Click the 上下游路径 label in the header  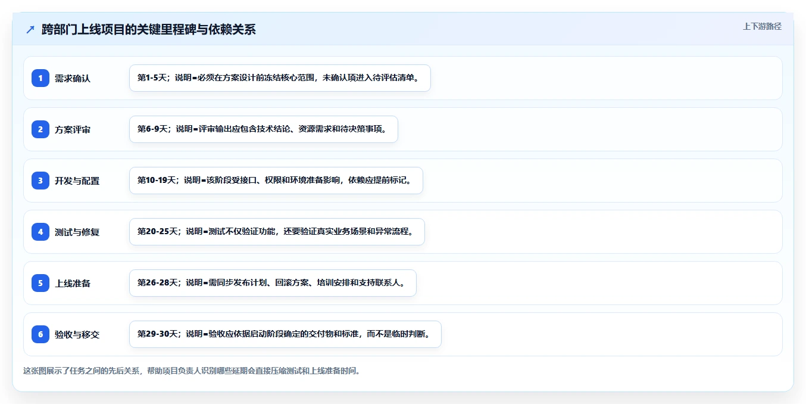[762, 26]
